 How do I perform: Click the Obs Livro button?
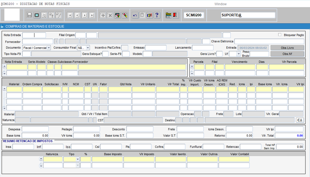tap(287, 48)
